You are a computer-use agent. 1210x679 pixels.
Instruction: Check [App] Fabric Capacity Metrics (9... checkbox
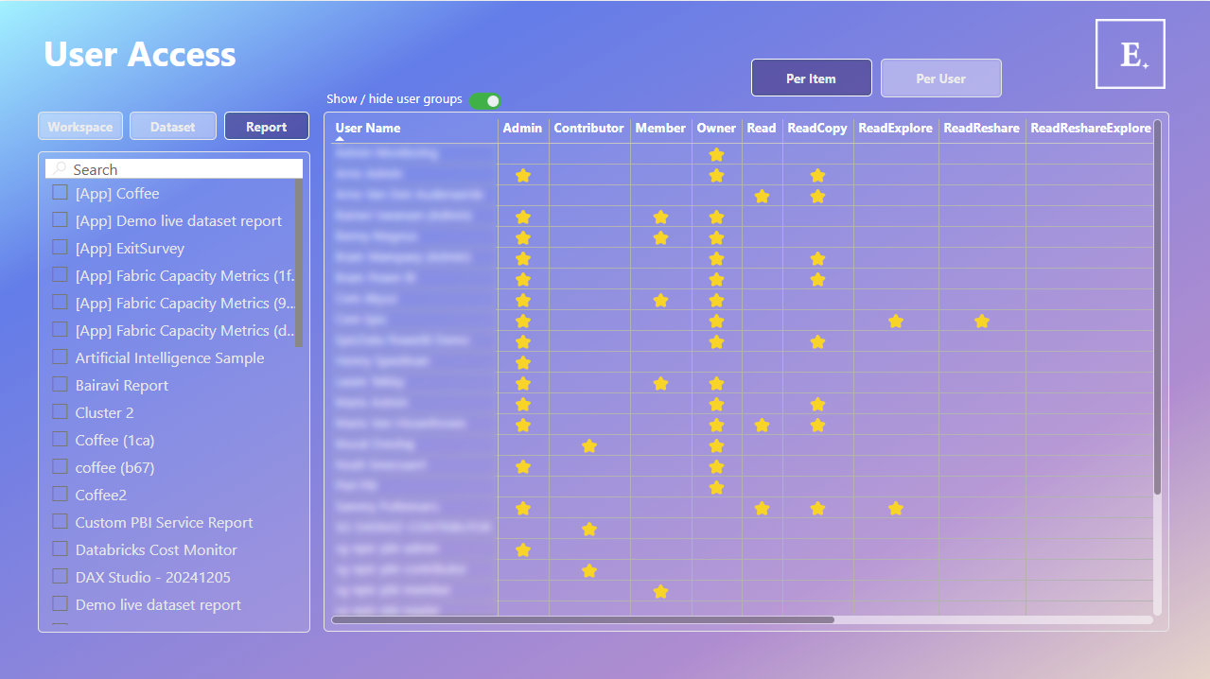(60, 303)
